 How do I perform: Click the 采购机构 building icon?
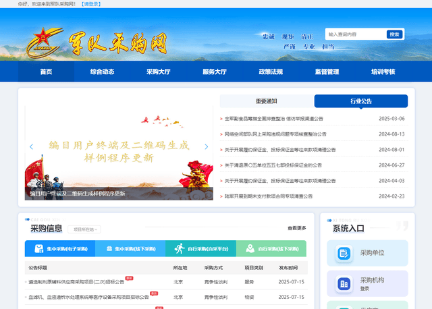[344, 283]
